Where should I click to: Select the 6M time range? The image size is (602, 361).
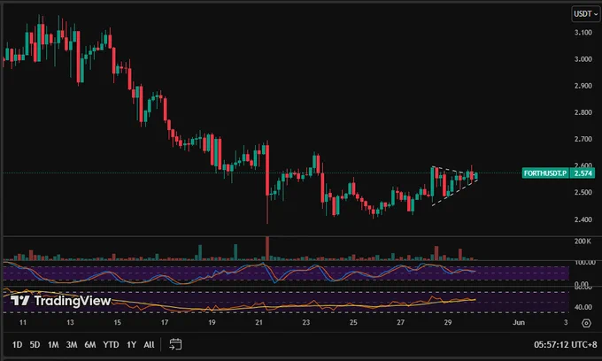pos(89,344)
